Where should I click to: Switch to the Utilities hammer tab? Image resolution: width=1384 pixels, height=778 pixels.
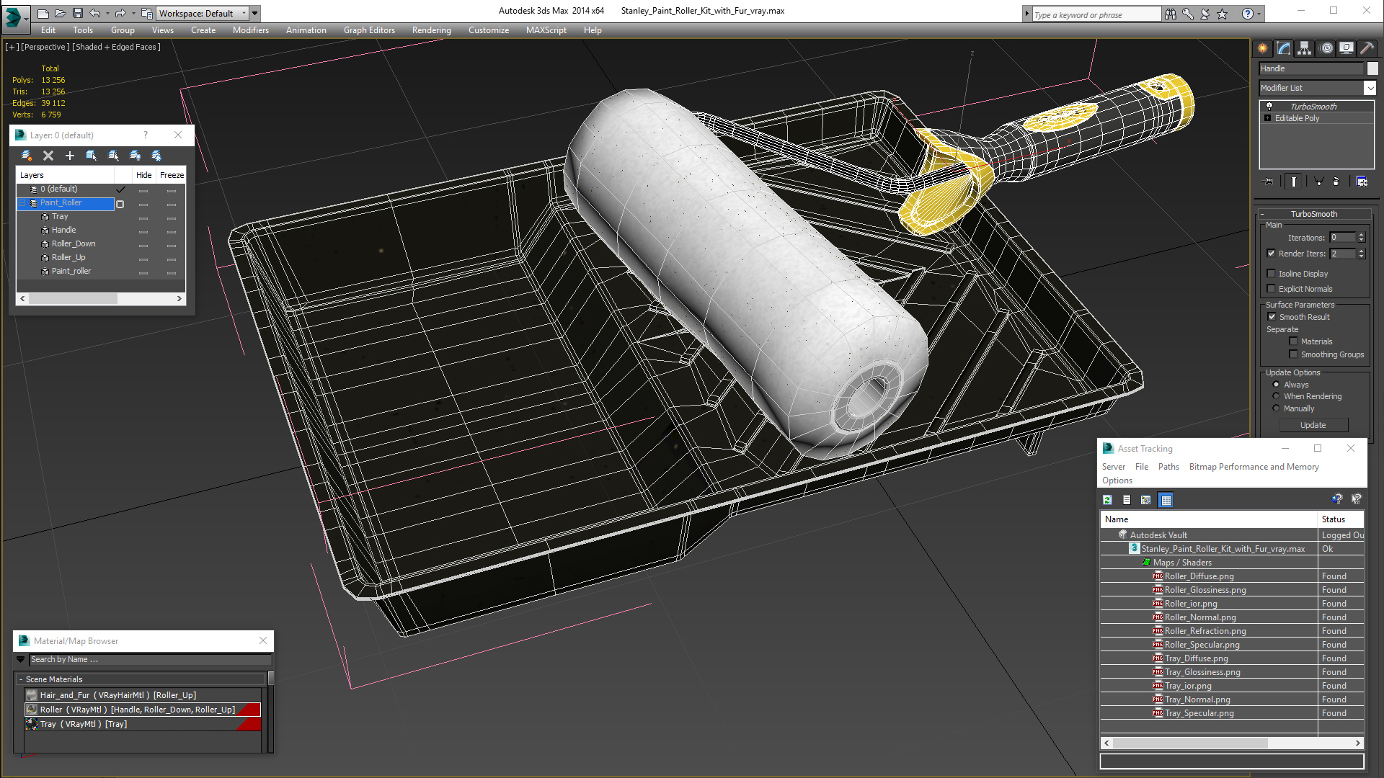tap(1367, 48)
